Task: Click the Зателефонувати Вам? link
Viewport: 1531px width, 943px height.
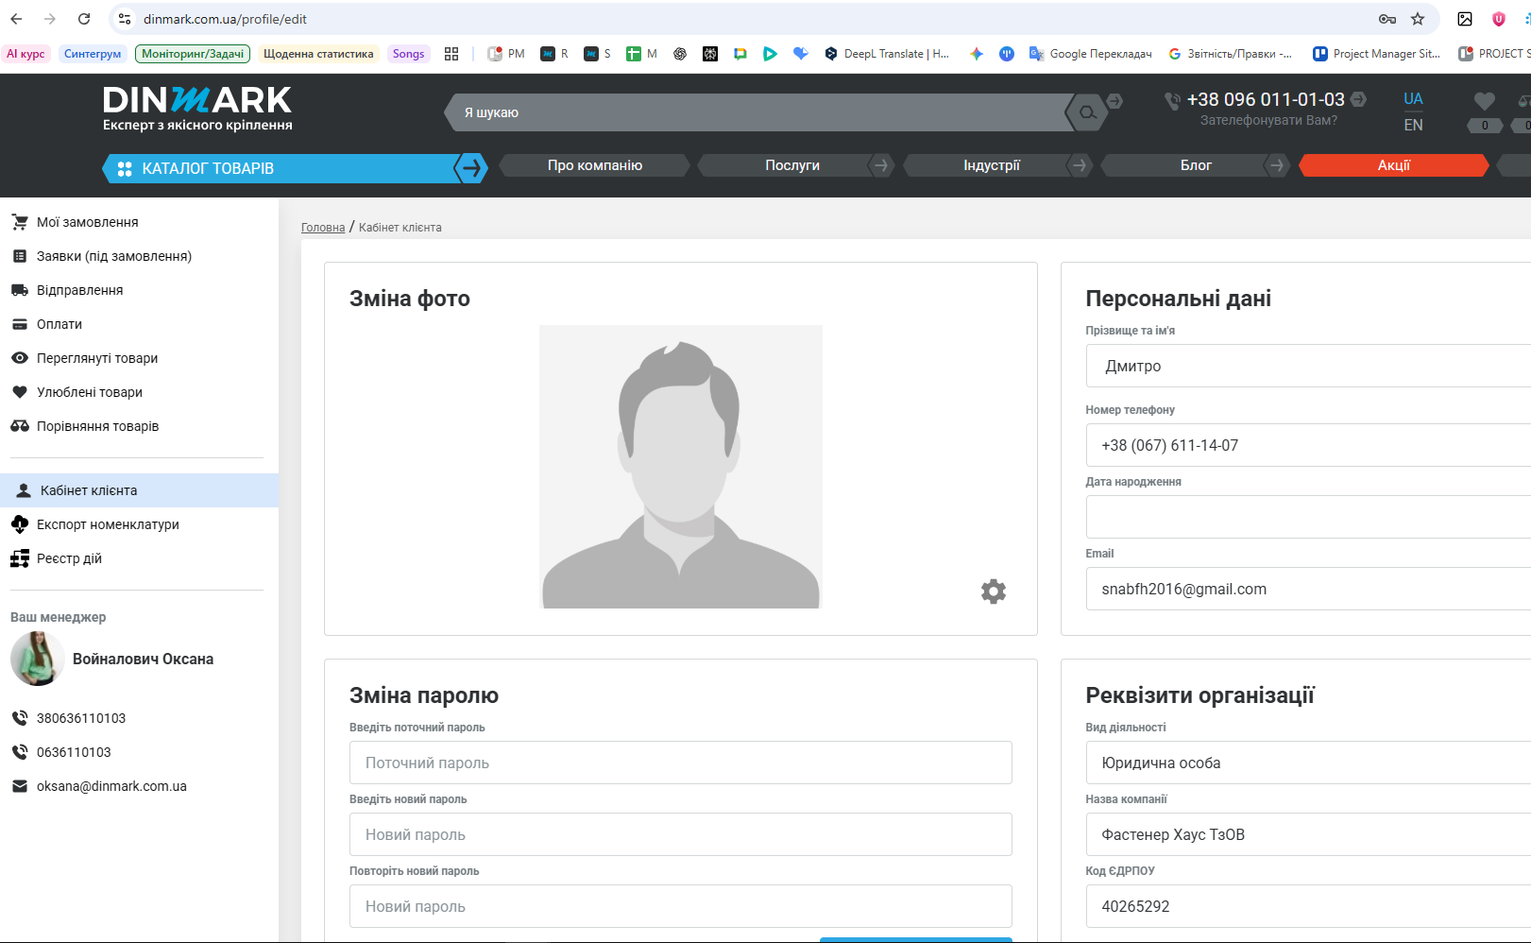Action: (x=1268, y=120)
